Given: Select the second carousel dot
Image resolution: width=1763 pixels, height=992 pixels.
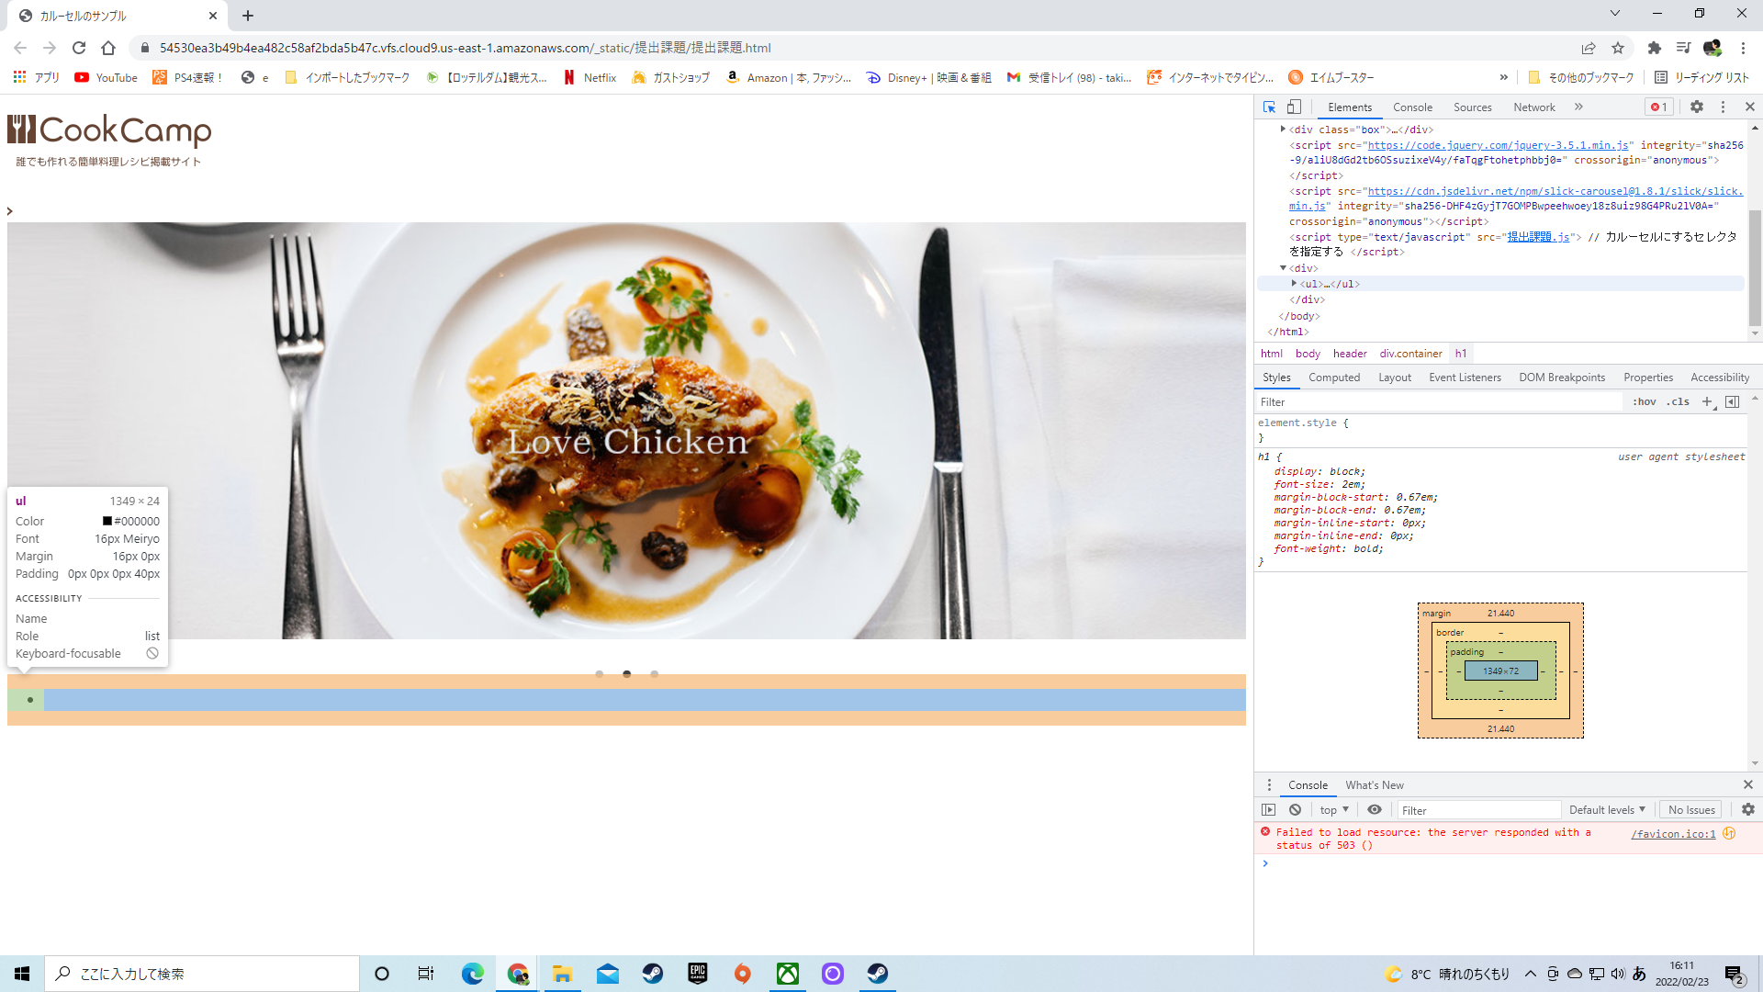Looking at the screenshot, I should 627,674.
